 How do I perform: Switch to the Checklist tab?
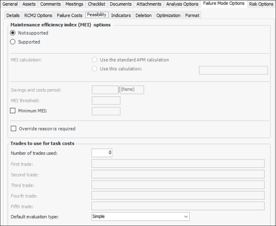tap(96, 4)
